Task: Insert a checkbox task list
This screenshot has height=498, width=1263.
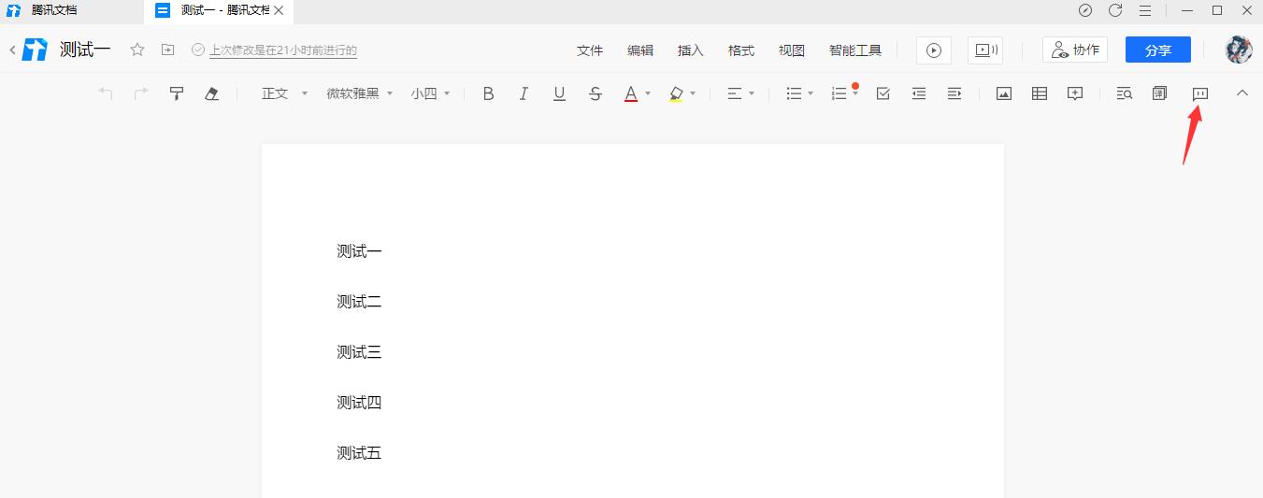Action: point(883,93)
